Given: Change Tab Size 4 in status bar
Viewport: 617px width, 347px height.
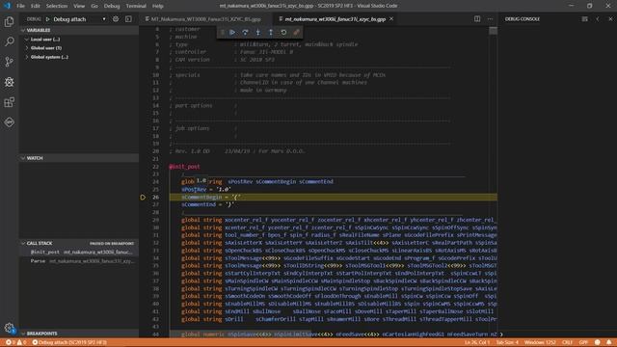Looking at the screenshot, I should [507, 342].
